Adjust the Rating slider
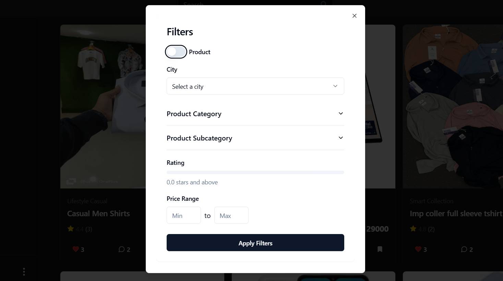This screenshot has height=281, width=503. (255, 172)
